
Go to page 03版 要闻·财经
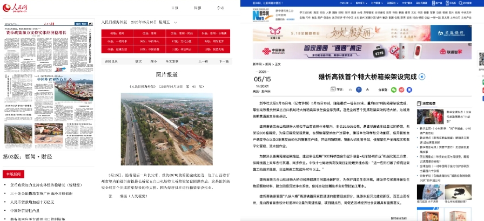[x=182, y=33]
